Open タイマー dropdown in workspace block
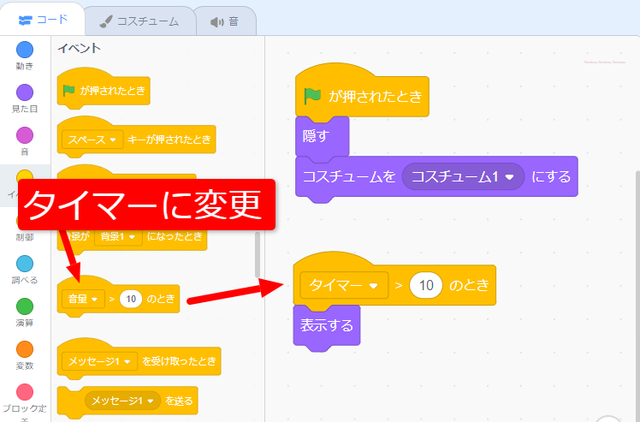This screenshot has width=640, height=422. coord(344,285)
